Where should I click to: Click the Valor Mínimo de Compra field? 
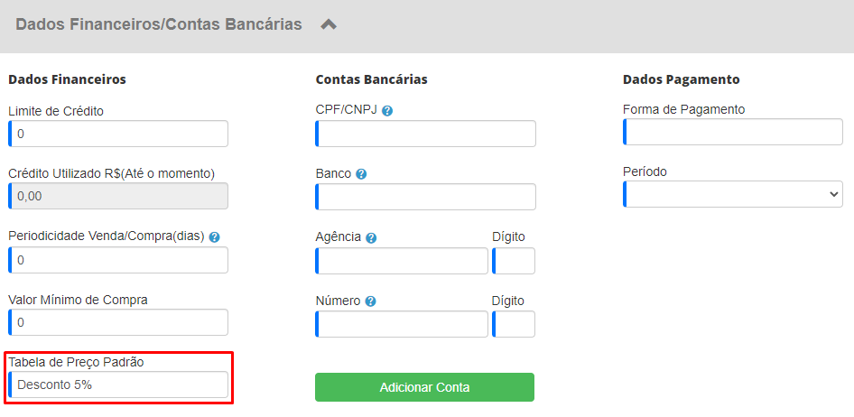(118, 322)
